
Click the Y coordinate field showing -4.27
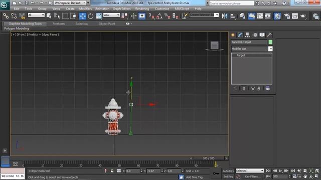point(153,171)
